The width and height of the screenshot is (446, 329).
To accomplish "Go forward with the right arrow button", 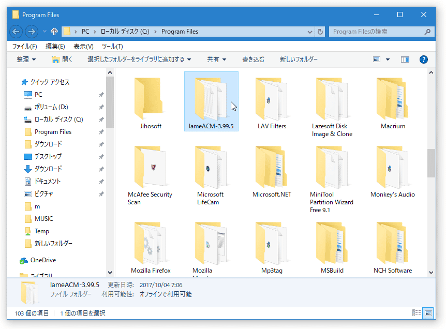I will pos(32,32).
